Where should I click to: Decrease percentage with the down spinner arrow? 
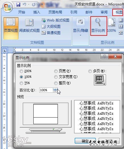(x=55, y=91)
